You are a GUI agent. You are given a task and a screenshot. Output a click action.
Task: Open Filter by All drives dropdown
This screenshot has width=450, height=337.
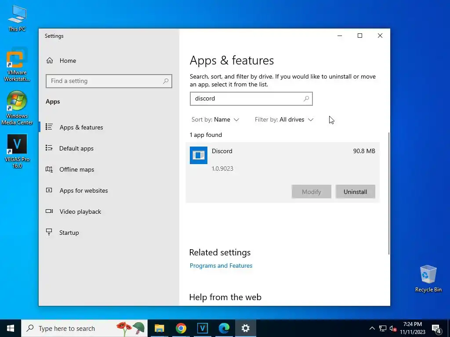click(284, 119)
